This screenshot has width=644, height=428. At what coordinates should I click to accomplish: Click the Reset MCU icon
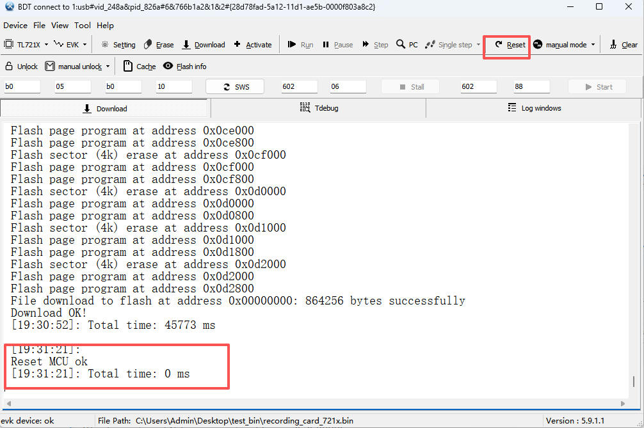tap(499, 44)
